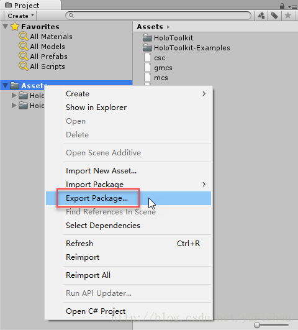Click the Assets breadcrumb label

[x=150, y=27]
